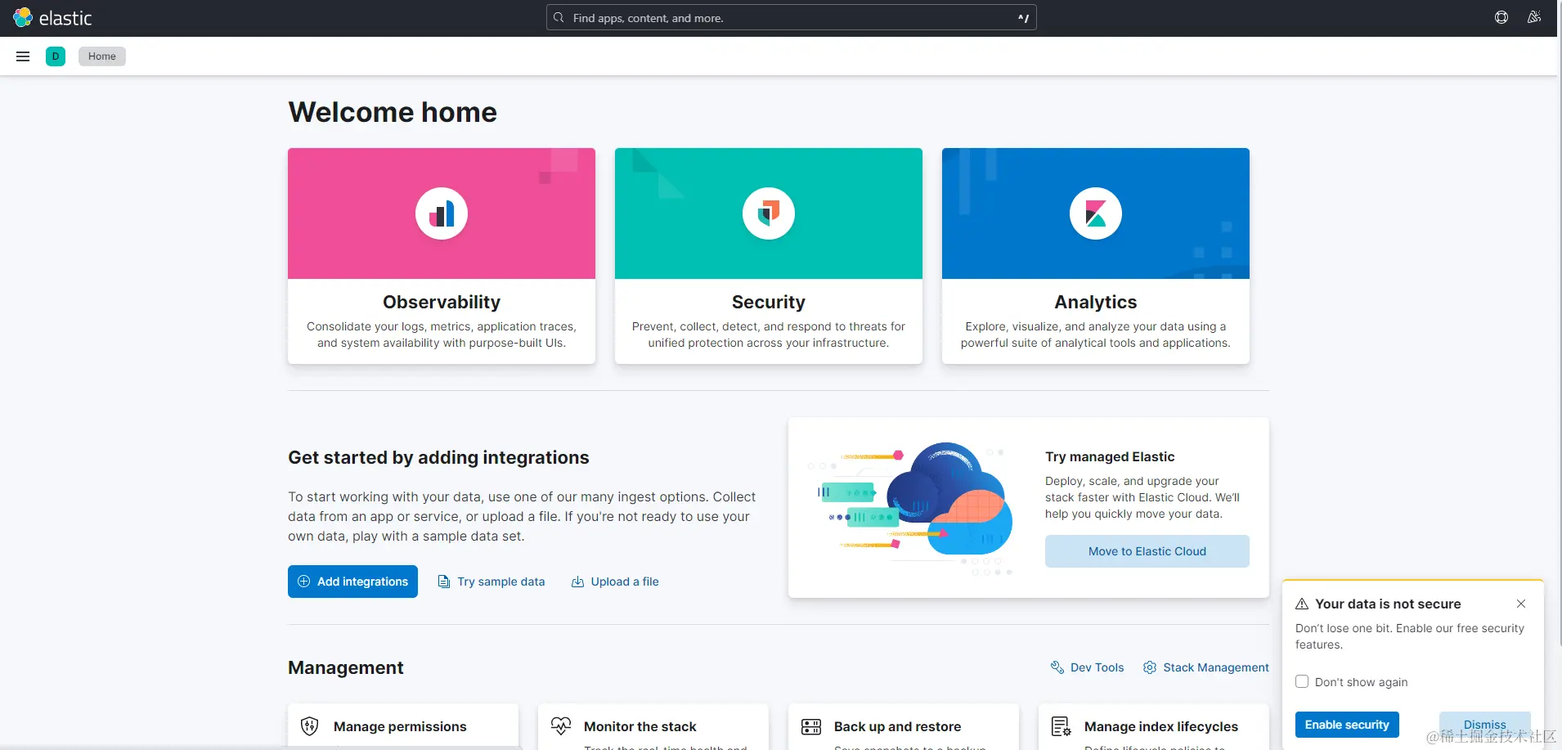This screenshot has height=750, width=1562.
Task: Click the Add integrations button
Action: pos(352,582)
